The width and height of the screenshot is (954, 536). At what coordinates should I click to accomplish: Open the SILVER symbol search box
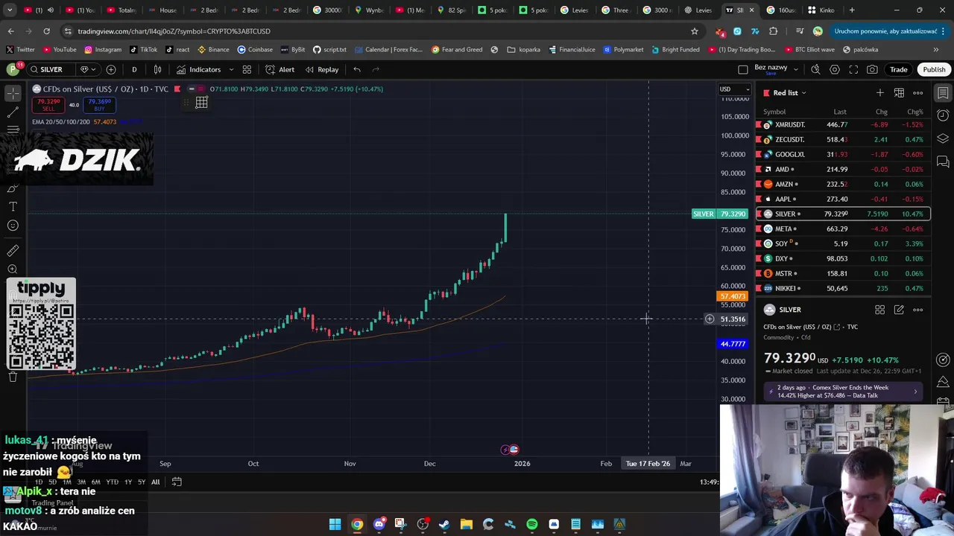(51, 69)
